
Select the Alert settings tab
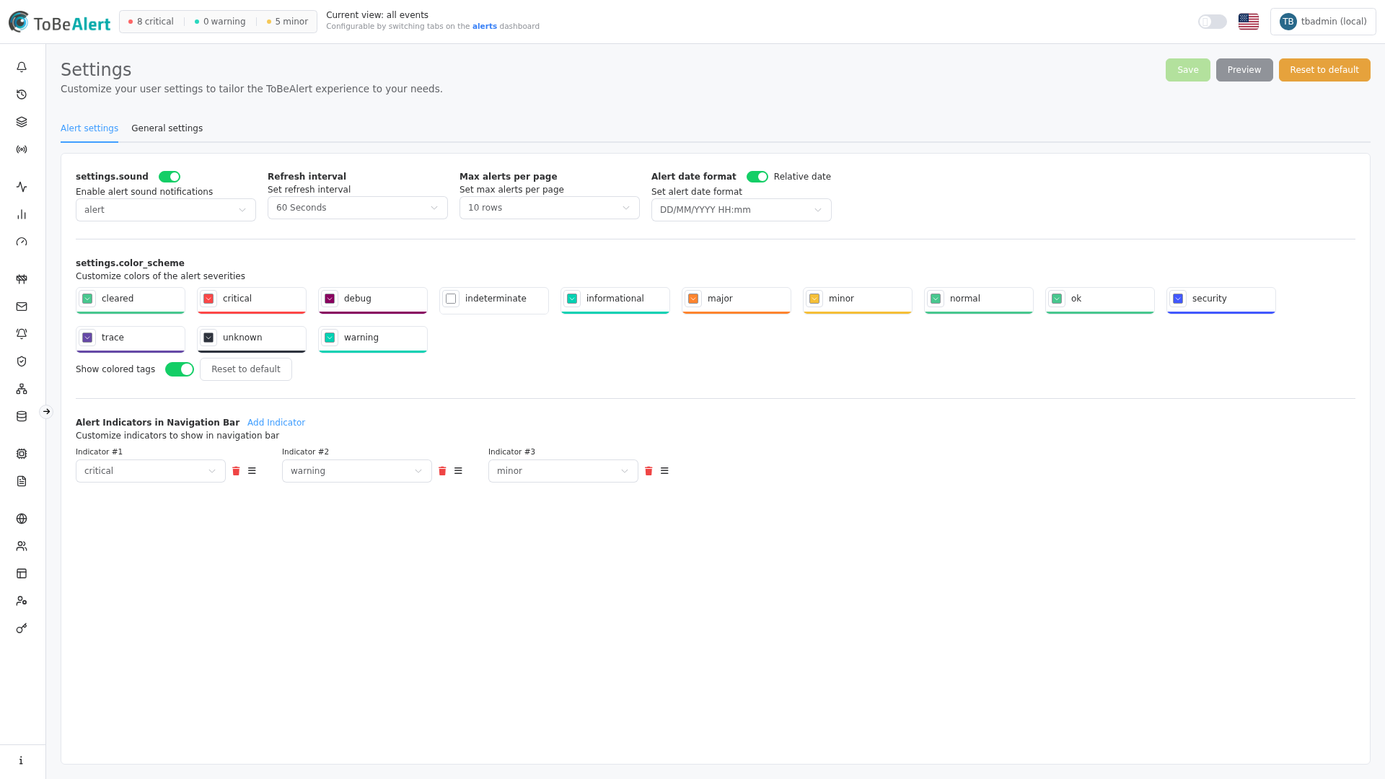point(89,128)
